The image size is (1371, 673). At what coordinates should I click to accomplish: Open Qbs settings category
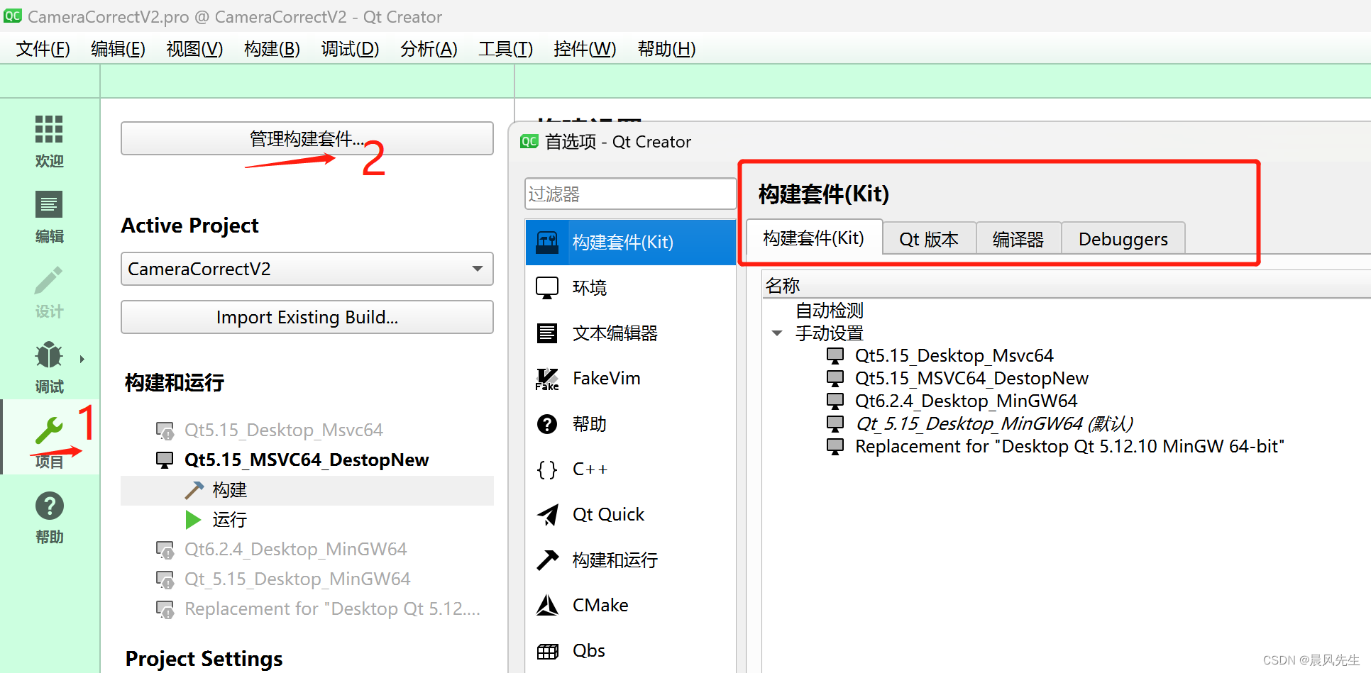pos(631,651)
